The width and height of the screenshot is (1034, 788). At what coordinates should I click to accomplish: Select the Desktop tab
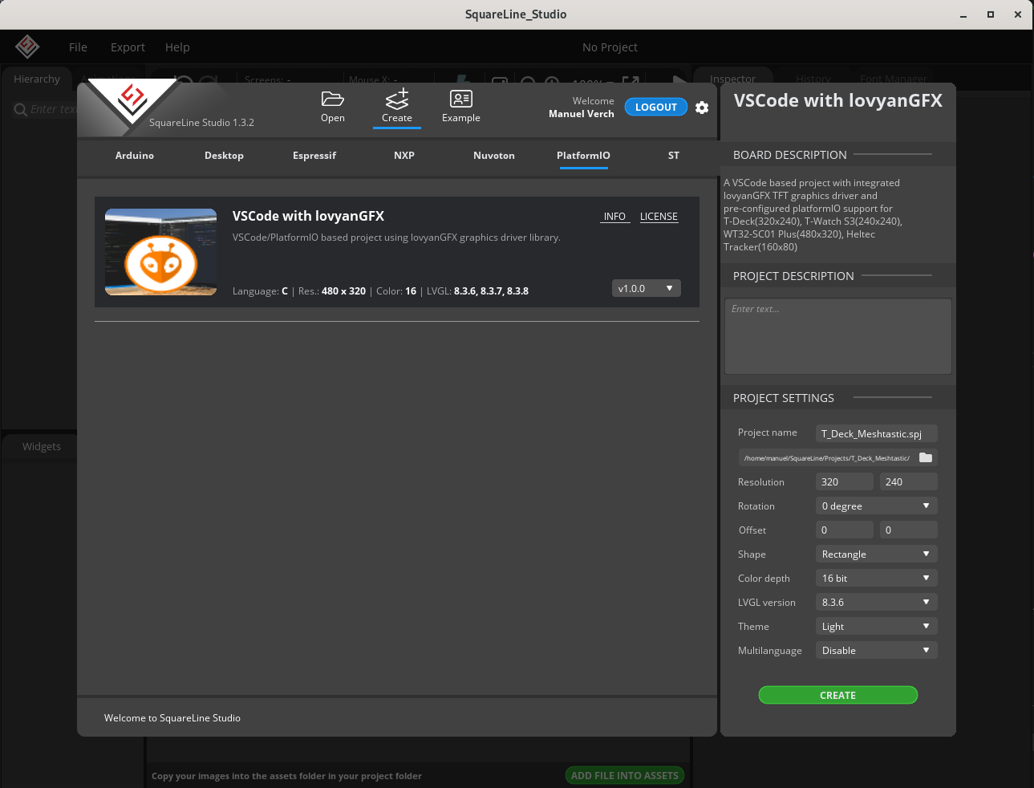224,156
